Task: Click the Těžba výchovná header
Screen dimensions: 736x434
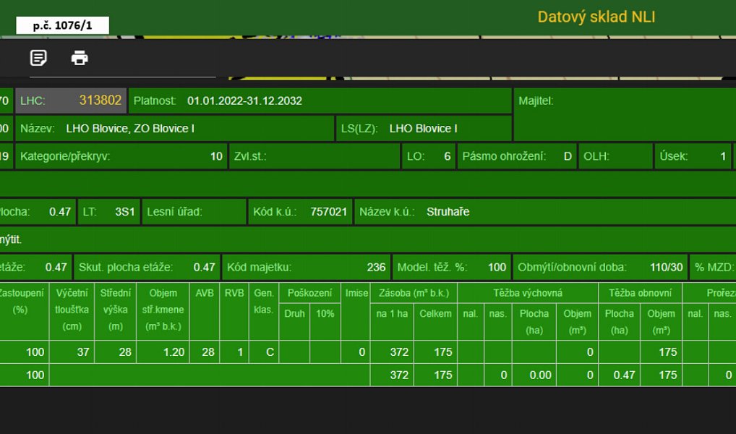Action: [528, 293]
